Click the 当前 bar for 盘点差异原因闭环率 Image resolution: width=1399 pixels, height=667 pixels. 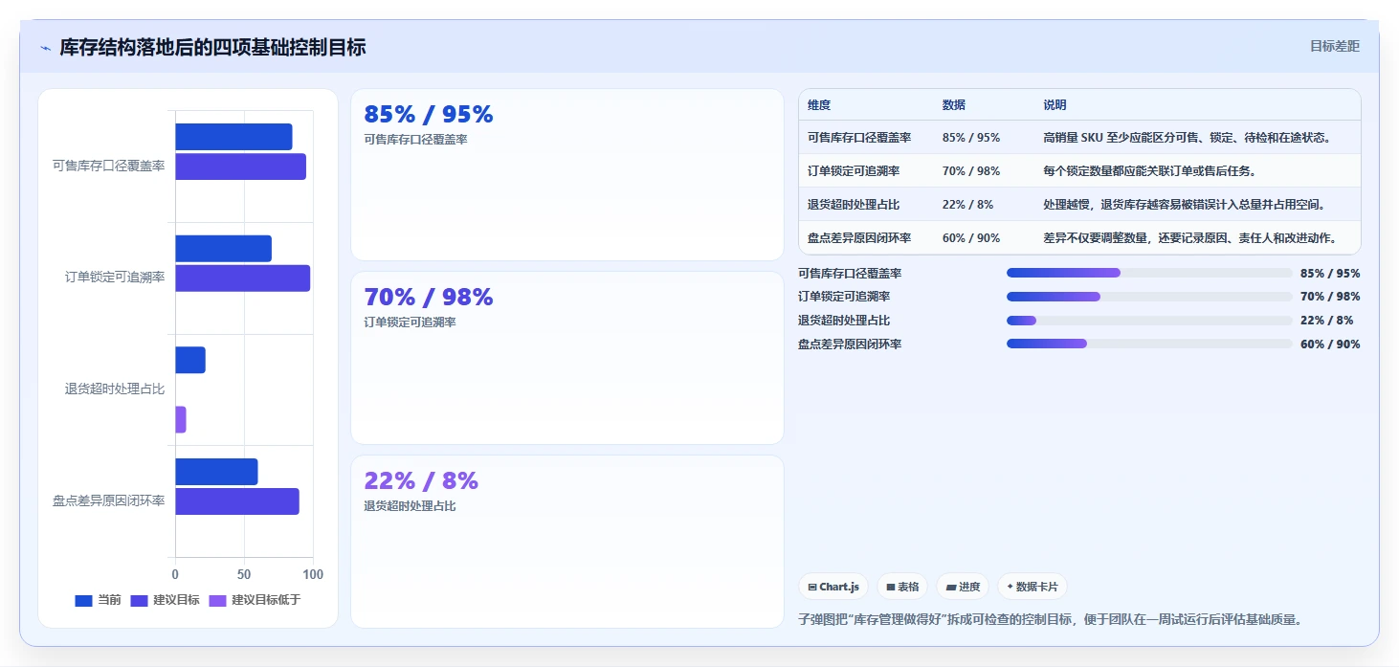coord(216,472)
